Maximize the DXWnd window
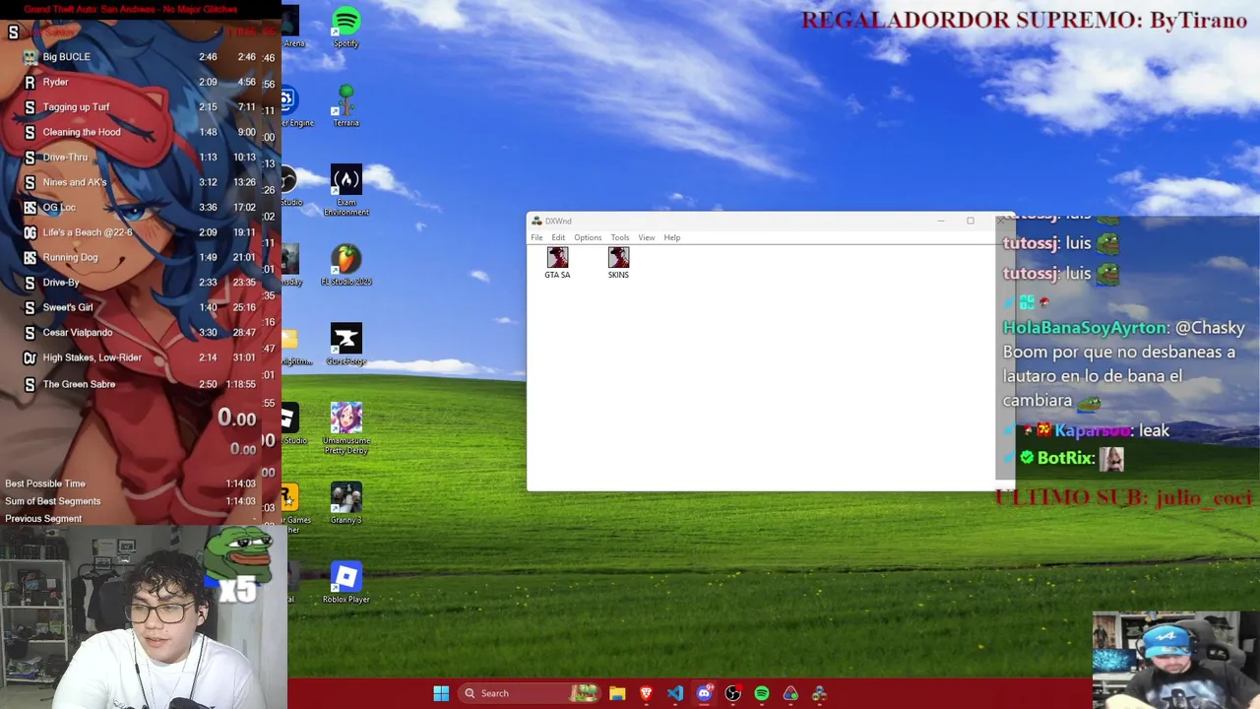 (970, 221)
